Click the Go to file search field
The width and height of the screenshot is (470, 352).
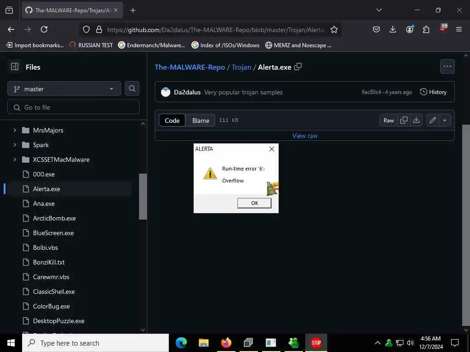[73, 107]
